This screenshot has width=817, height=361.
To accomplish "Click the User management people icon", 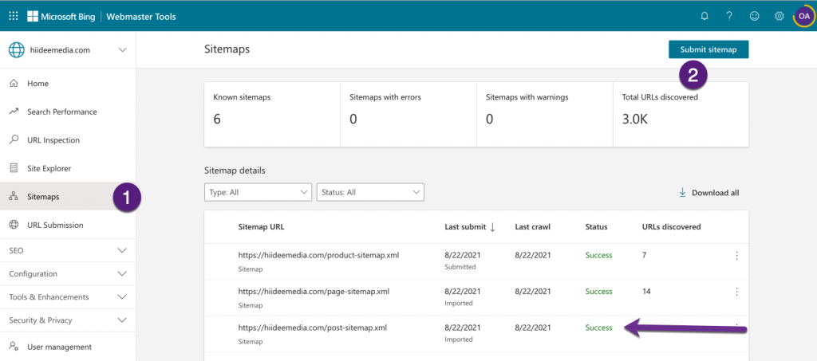I will (14, 347).
